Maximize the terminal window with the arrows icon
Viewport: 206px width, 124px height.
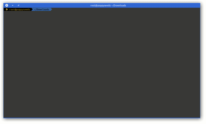pyautogui.click(x=19, y=5)
